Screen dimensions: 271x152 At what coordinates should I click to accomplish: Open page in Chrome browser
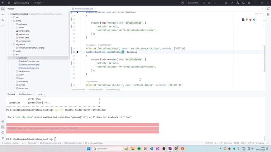247,20
